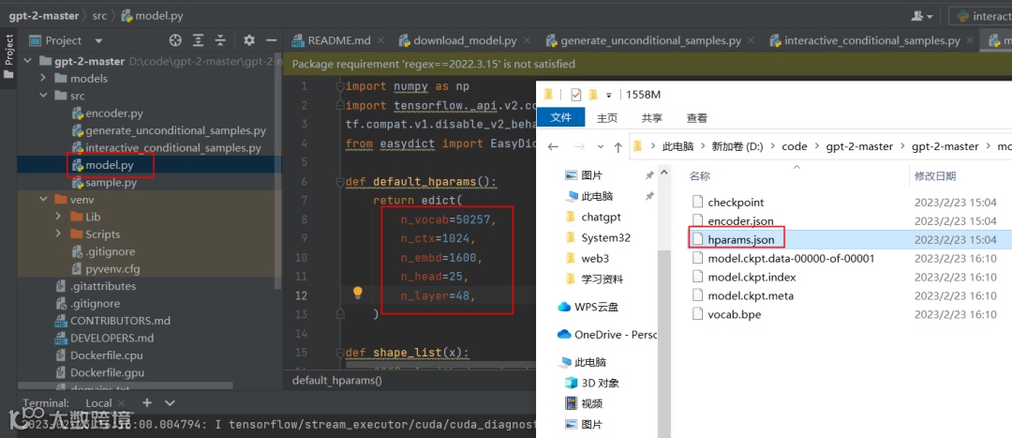Open Project panel settings gear
This screenshot has height=438, width=1012.
[x=249, y=40]
